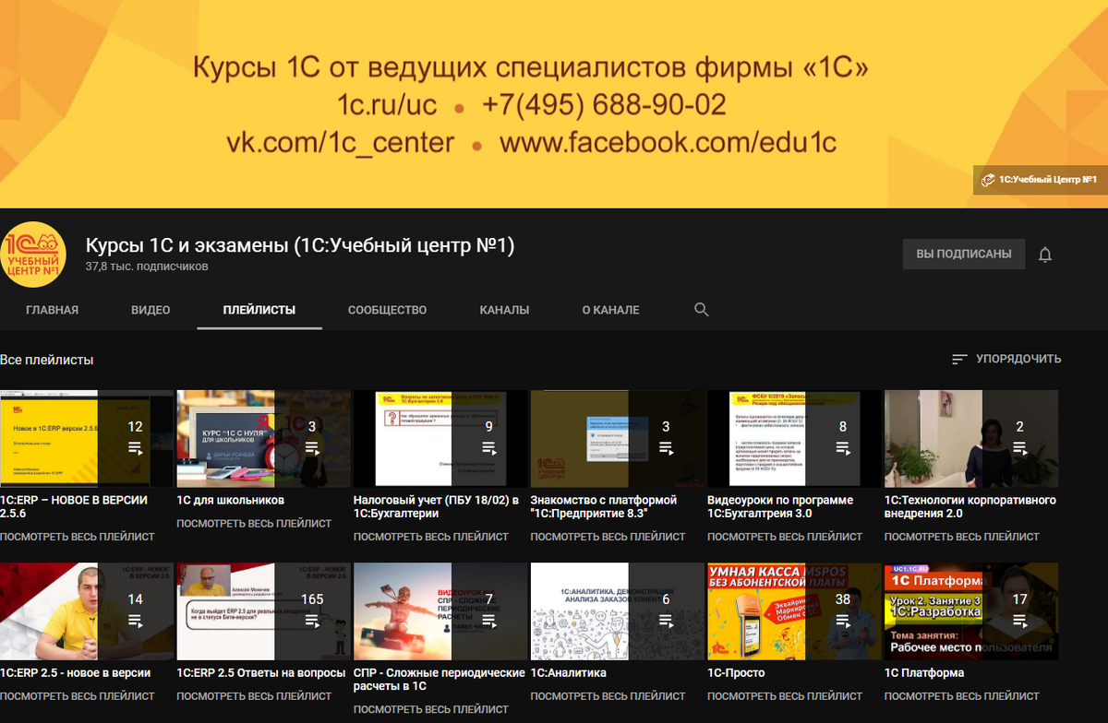Switch to the Главная tab

[52, 310]
